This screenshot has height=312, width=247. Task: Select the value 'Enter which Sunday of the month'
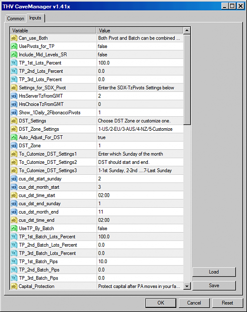click(x=130, y=154)
